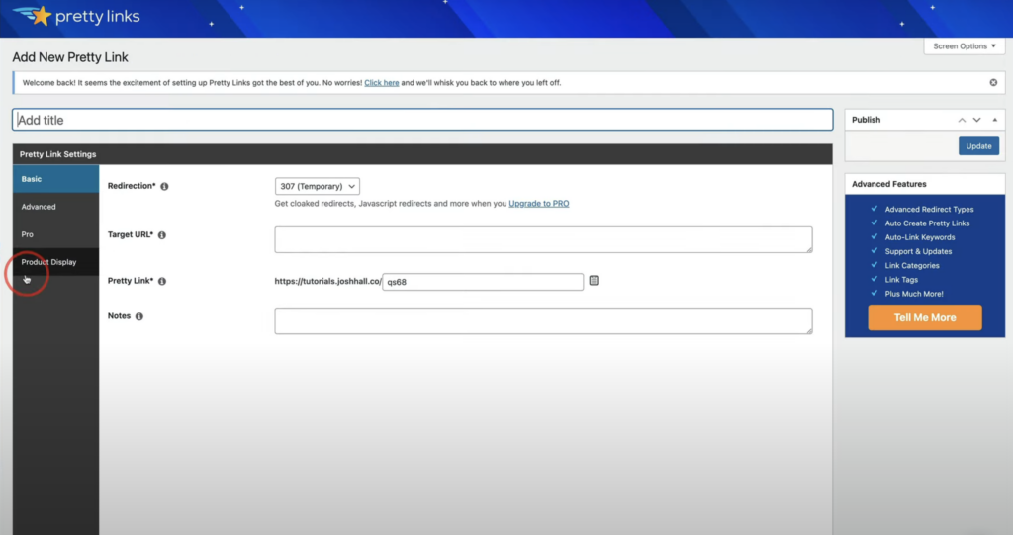Dismiss the welcome back notice
Image resolution: width=1013 pixels, height=535 pixels.
pos(993,83)
